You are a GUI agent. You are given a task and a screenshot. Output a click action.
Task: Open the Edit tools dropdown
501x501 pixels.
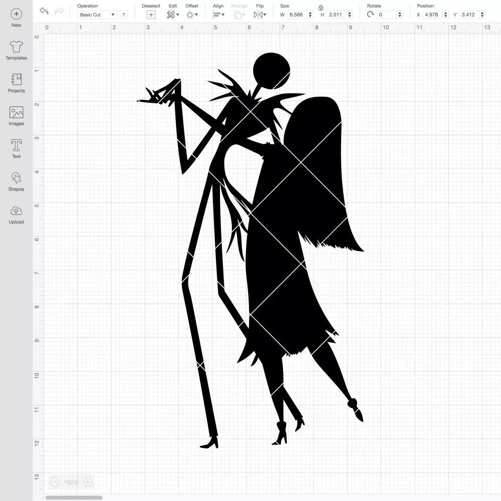click(x=173, y=15)
